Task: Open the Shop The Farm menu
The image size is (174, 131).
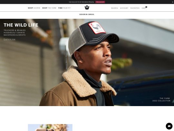Action: (x=49, y=8)
